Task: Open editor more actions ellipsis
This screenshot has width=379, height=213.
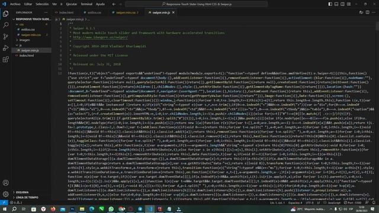Action: click(374, 12)
